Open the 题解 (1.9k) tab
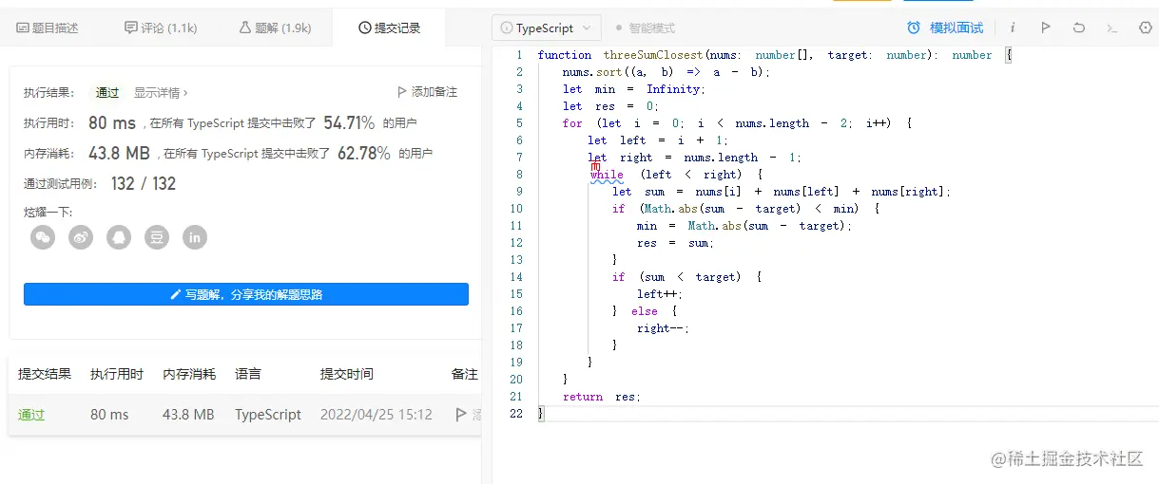1159x484 pixels. tap(275, 28)
